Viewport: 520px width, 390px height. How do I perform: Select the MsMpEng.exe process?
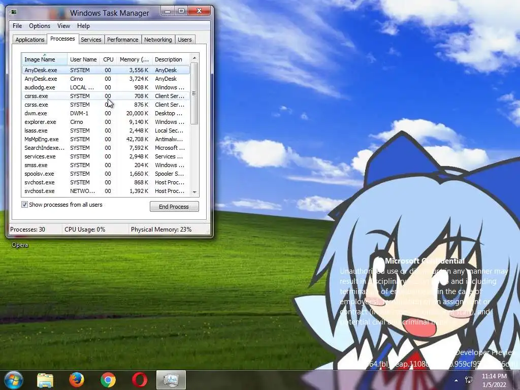106,139
